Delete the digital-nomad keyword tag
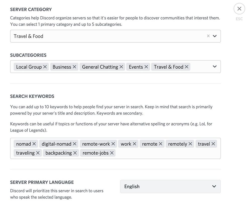This screenshot has height=209, width=251. coord(75,144)
